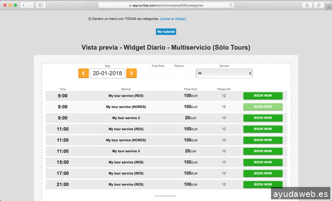The height and width of the screenshot is (201, 332).
Task: Open the Safari share button
Action: tap(308, 5)
